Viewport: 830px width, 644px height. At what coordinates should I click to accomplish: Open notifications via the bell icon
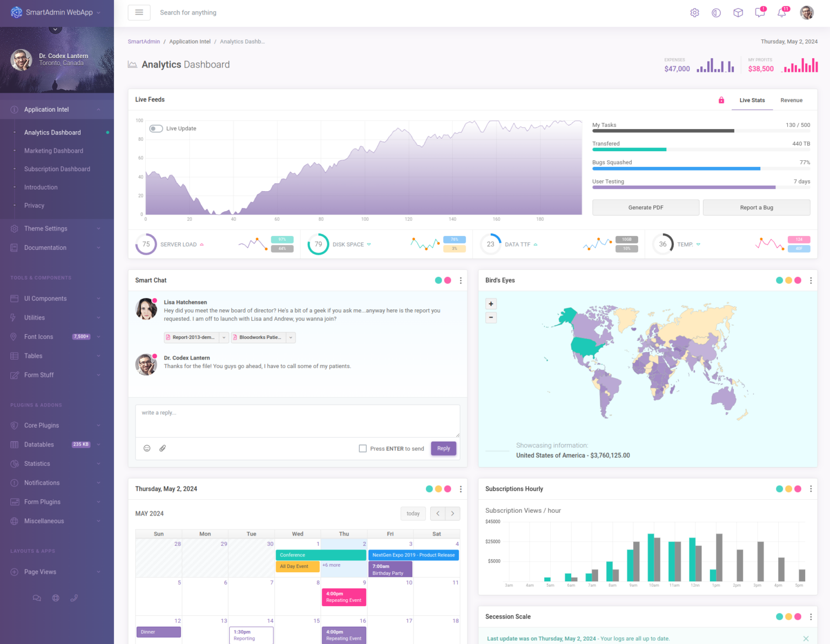point(781,12)
